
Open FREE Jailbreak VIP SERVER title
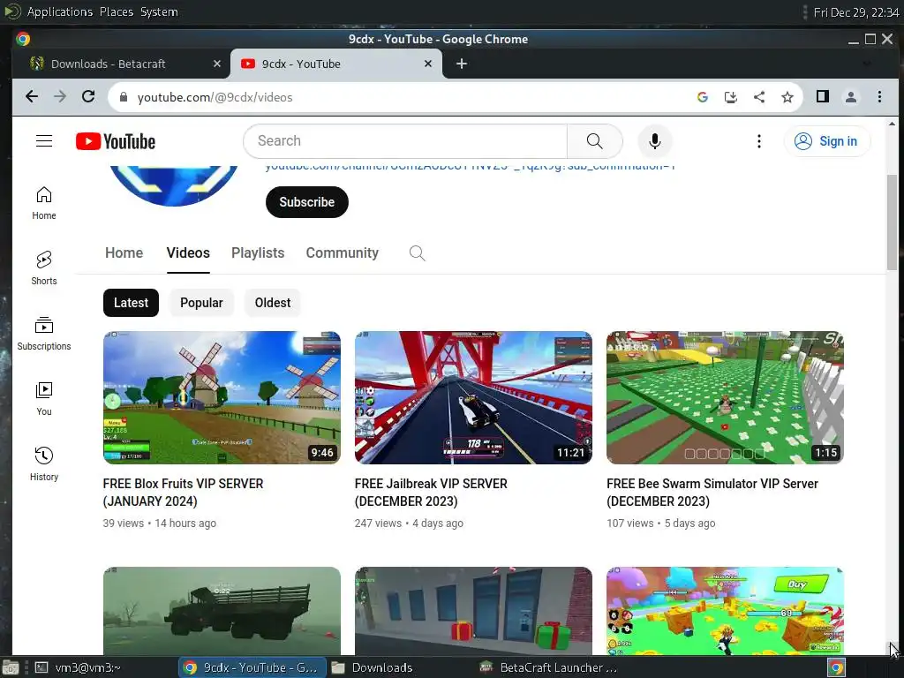431,493
